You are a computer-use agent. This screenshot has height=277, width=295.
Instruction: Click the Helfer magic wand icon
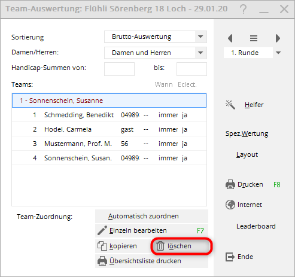tap(230, 105)
